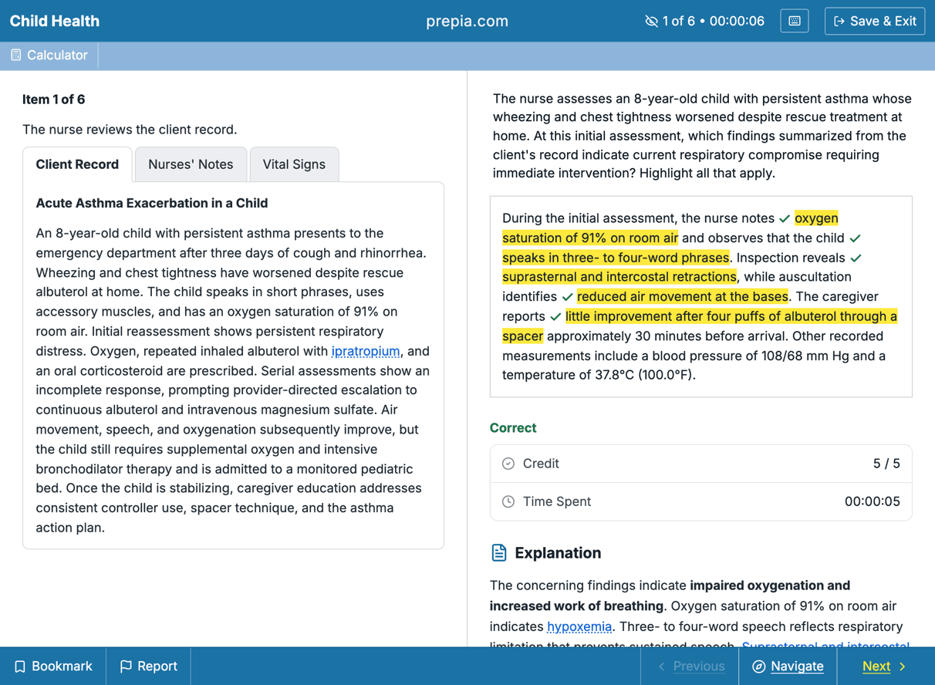Switch to the Client Record tab

click(x=77, y=164)
